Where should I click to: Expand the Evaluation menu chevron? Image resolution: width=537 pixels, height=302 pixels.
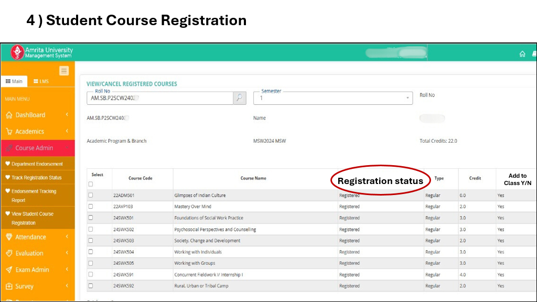(x=67, y=253)
